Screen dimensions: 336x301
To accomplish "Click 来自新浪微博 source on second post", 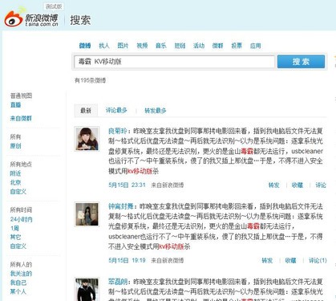I will [x=168, y=260].
